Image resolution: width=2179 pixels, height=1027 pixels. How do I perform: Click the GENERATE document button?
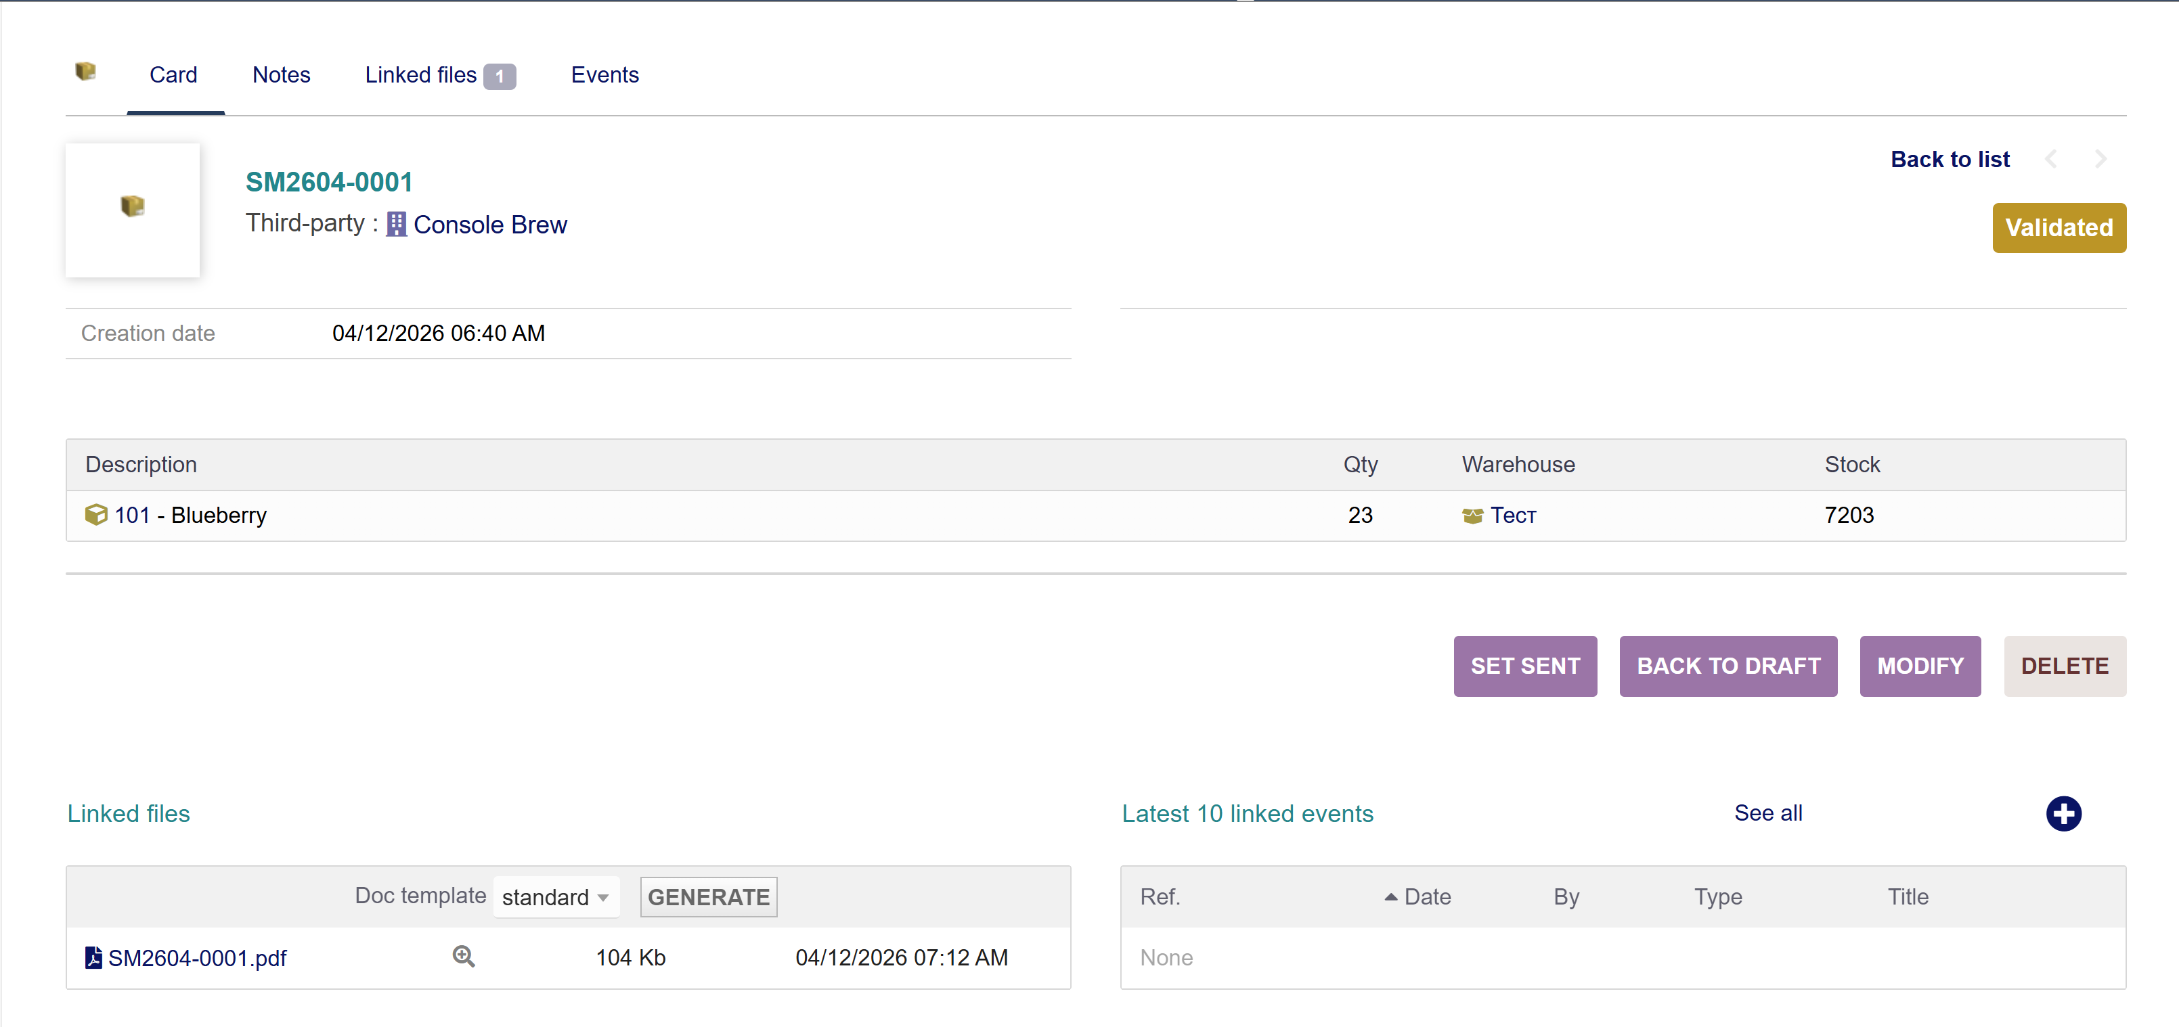708,897
